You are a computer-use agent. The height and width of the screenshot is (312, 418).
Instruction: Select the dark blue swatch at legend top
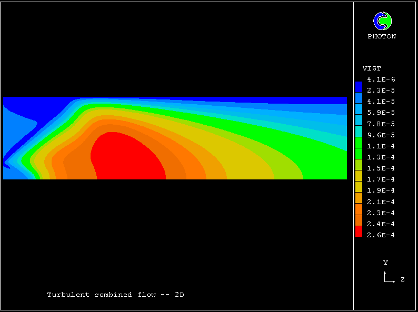click(x=359, y=84)
